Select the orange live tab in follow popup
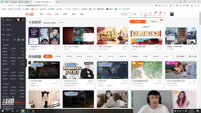This screenshot has width=201, height=113. 138,22
